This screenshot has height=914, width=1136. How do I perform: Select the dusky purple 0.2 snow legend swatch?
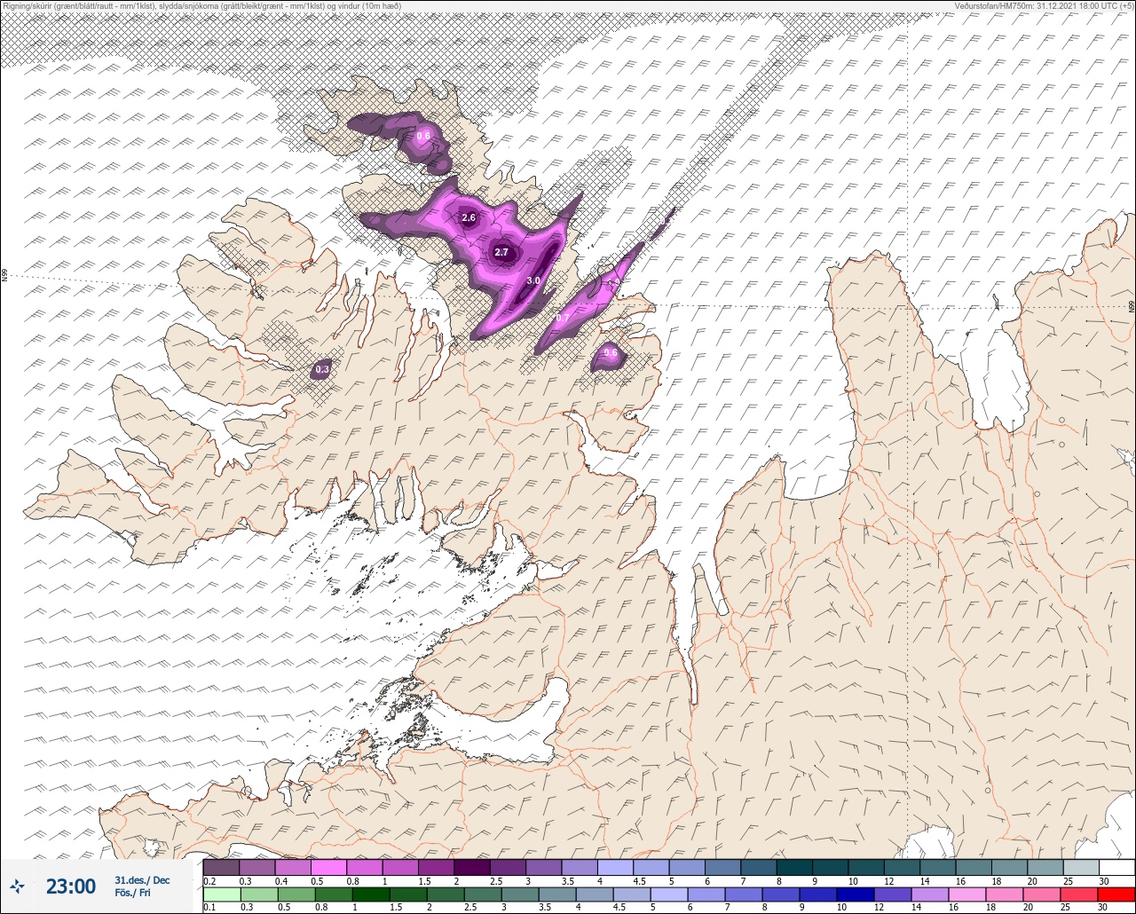pyautogui.click(x=221, y=867)
